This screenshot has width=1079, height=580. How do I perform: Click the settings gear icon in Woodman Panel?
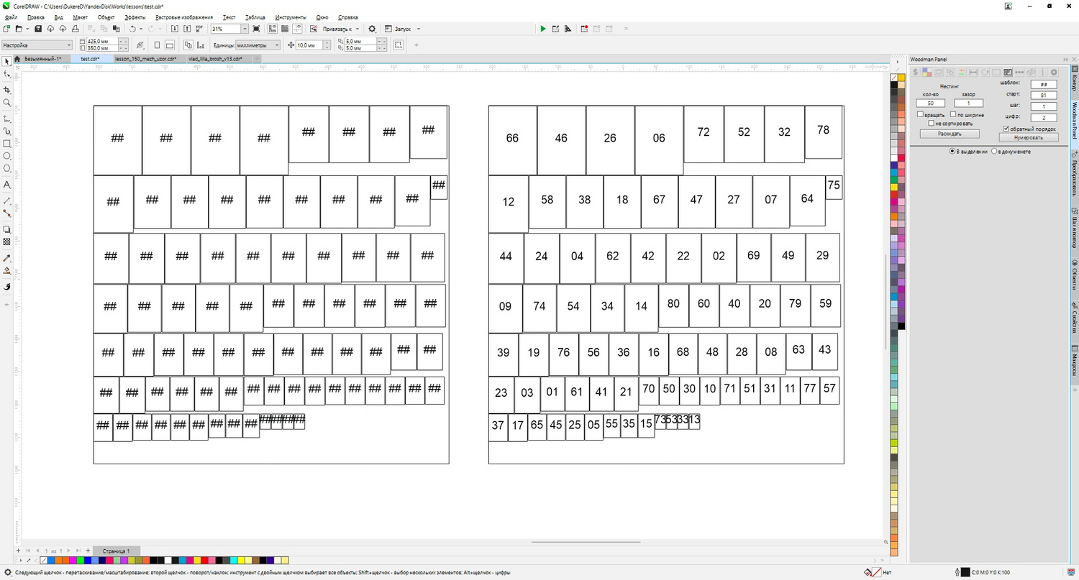[1054, 72]
